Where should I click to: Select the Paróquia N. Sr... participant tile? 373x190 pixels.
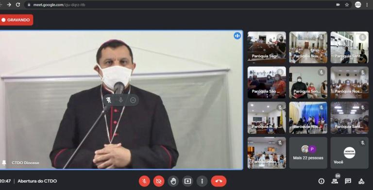pos(267,118)
